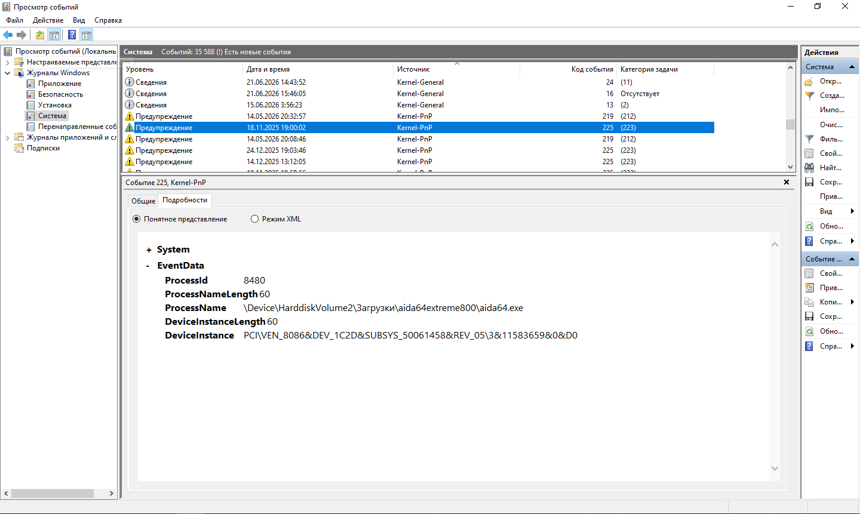Switch to the Подробности tab
Screen dimensions: 860x514
tap(185, 200)
